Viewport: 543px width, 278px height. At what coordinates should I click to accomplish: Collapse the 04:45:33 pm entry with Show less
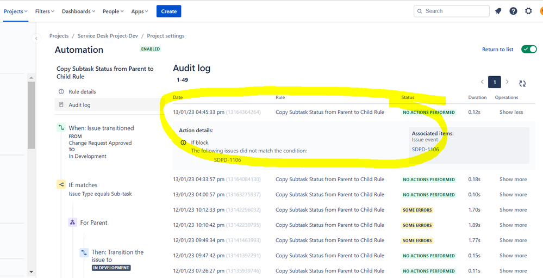[511, 112]
